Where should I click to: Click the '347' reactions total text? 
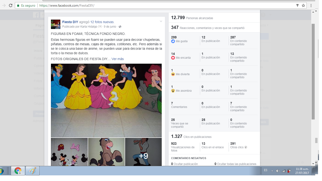click(x=175, y=28)
